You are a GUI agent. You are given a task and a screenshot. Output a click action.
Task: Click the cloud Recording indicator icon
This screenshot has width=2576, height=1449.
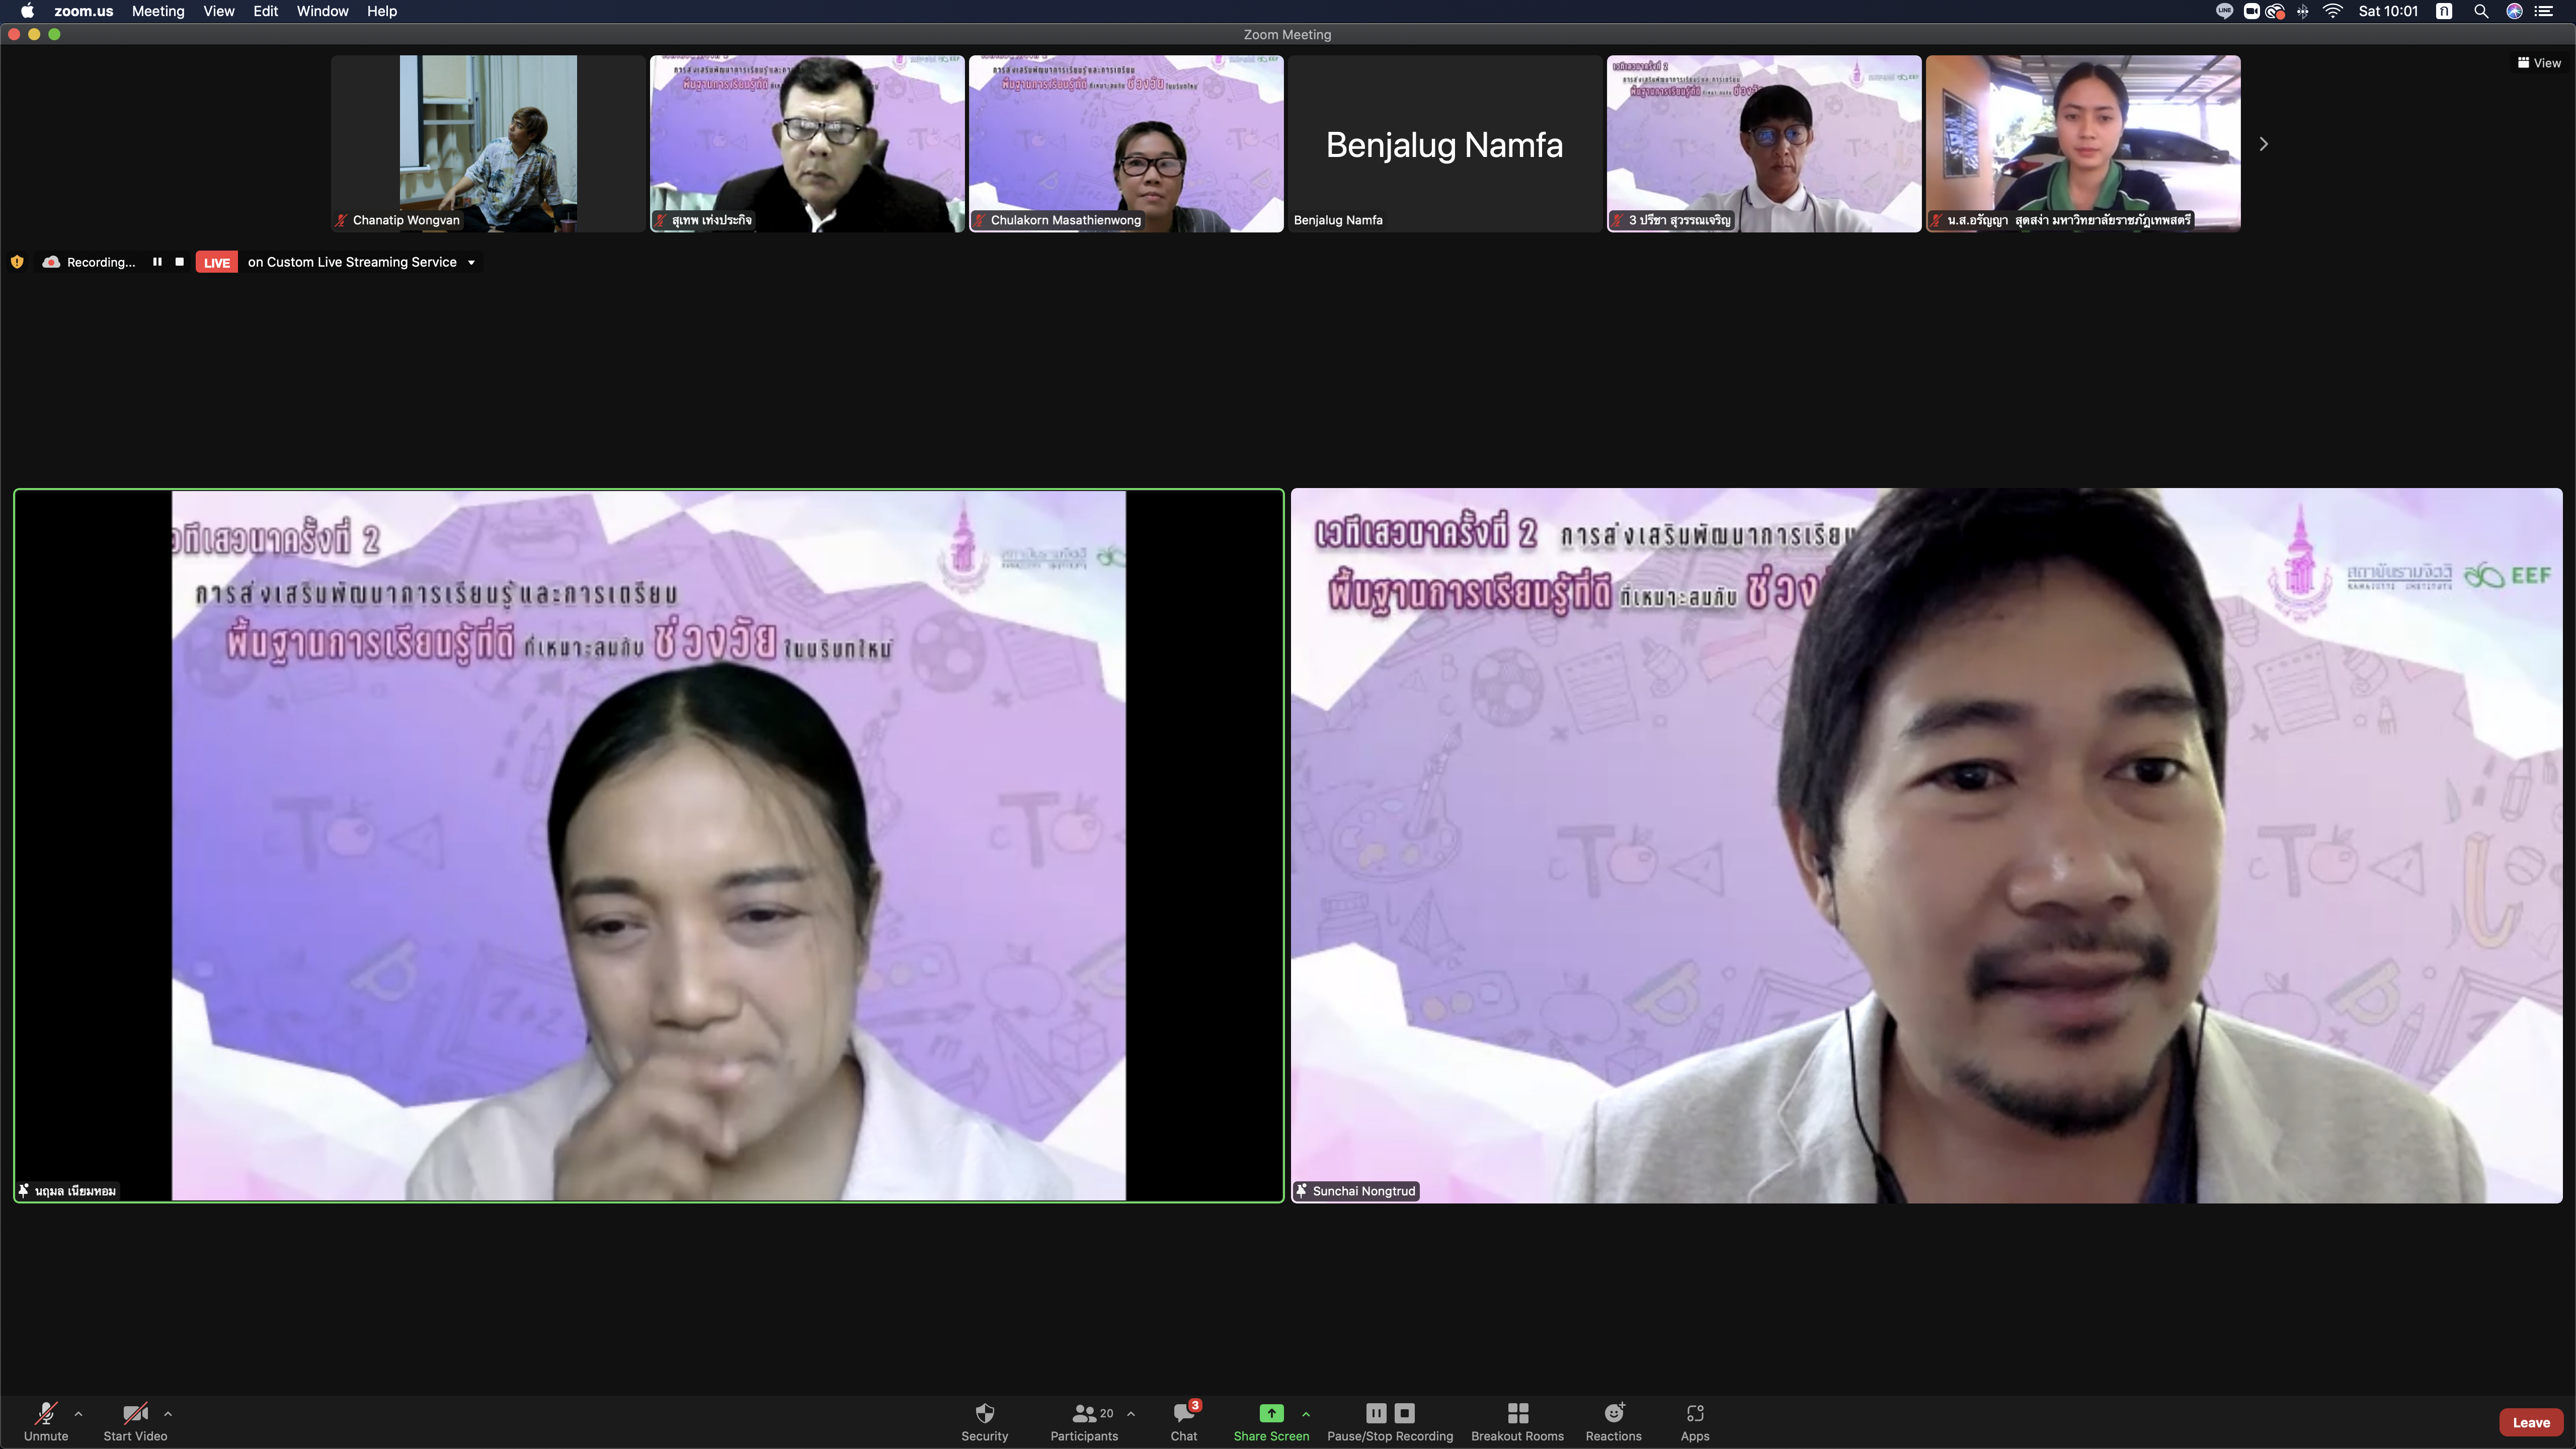click(x=51, y=262)
